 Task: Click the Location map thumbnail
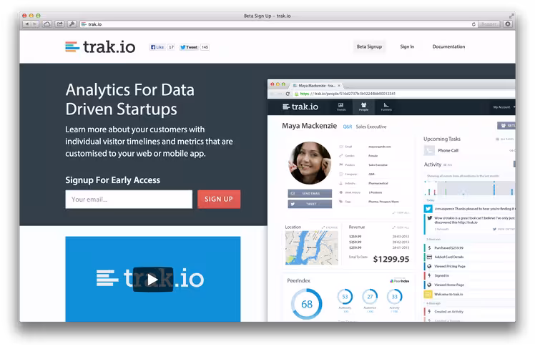(312, 248)
